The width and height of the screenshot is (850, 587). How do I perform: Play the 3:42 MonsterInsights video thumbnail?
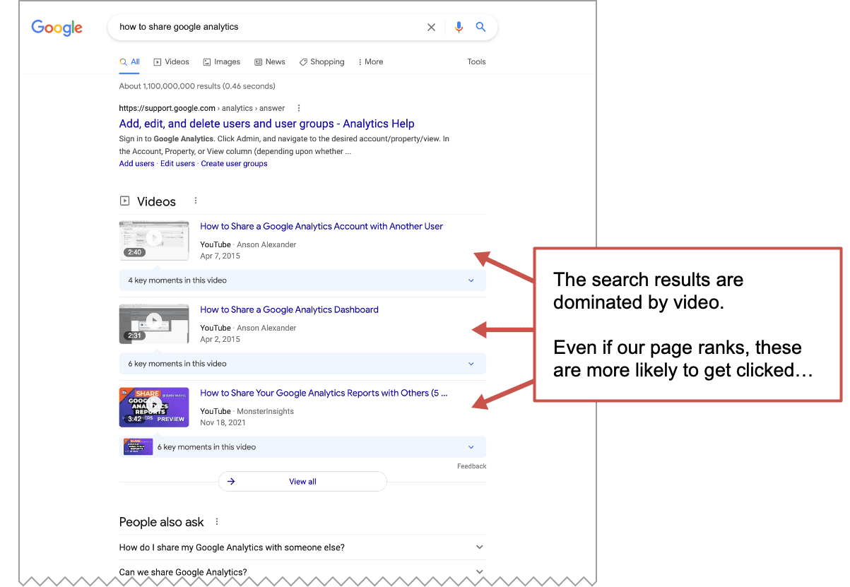pyautogui.click(x=154, y=407)
